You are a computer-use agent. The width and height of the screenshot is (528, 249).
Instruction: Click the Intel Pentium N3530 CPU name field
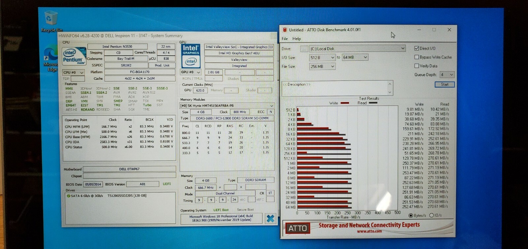[117, 47]
